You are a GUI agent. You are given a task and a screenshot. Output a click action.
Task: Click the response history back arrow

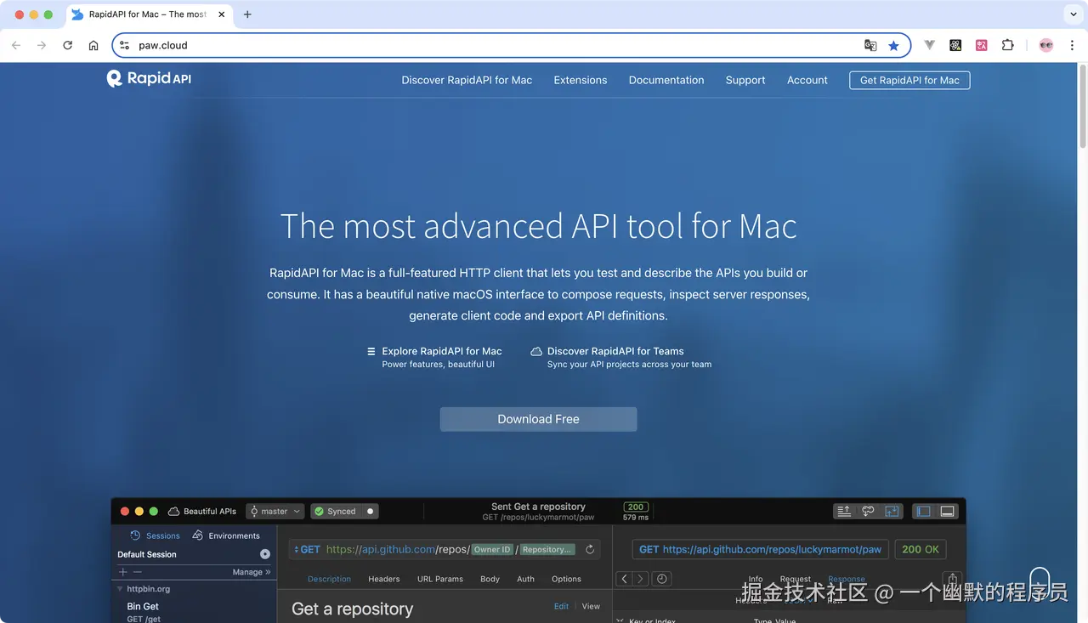coord(625,579)
